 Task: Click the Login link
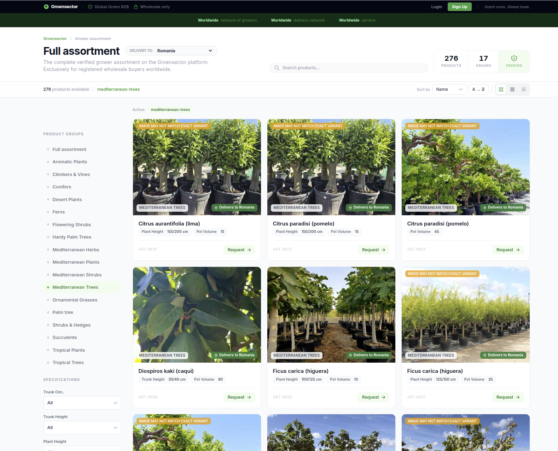tap(437, 7)
